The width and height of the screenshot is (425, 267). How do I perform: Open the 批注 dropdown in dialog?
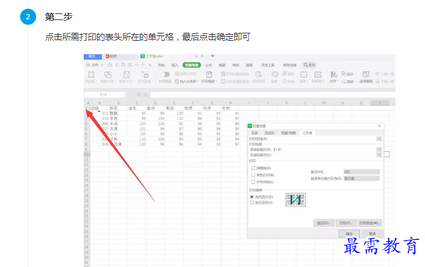coord(361,172)
